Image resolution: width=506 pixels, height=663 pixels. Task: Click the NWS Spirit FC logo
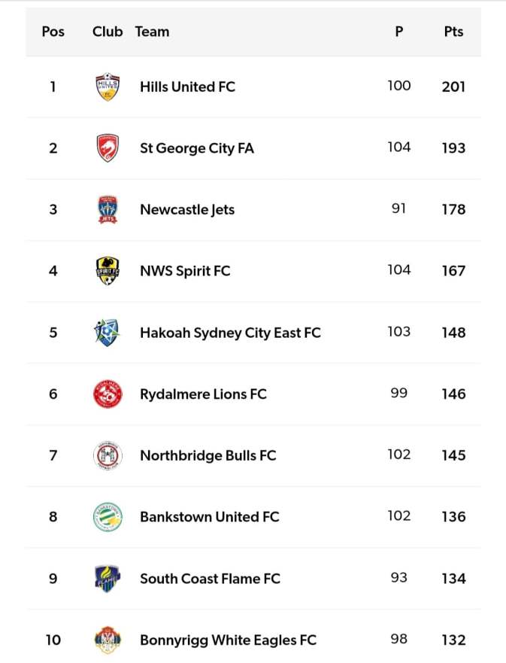click(108, 271)
